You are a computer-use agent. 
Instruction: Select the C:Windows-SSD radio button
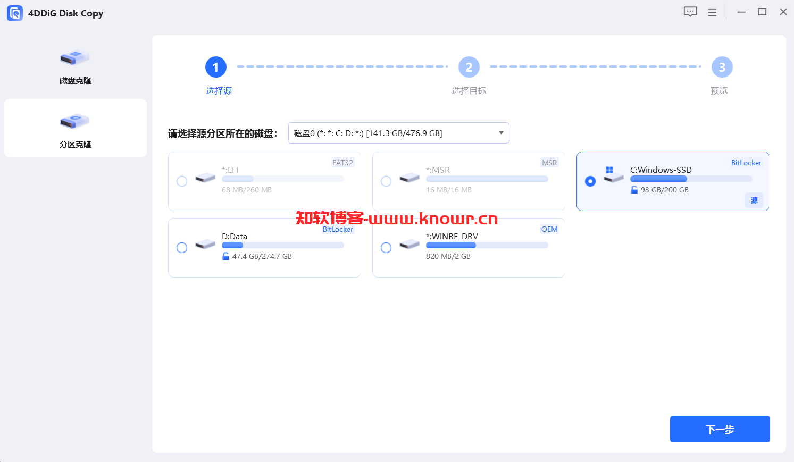pos(590,181)
